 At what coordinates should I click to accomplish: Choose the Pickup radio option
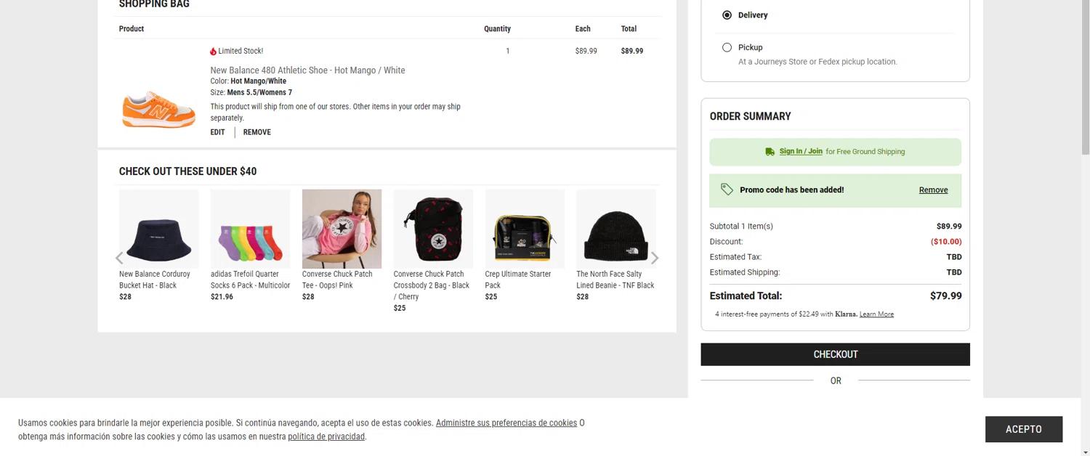pyautogui.click(x=727, y=48)
